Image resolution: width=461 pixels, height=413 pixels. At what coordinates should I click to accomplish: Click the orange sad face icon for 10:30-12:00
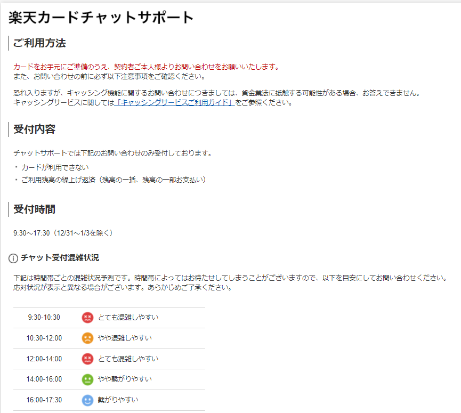tap(87, 338)
